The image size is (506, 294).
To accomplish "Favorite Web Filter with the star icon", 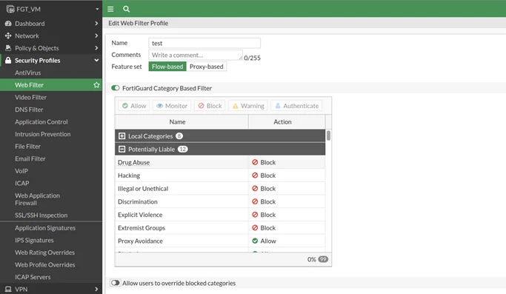I will pos(96,85).
